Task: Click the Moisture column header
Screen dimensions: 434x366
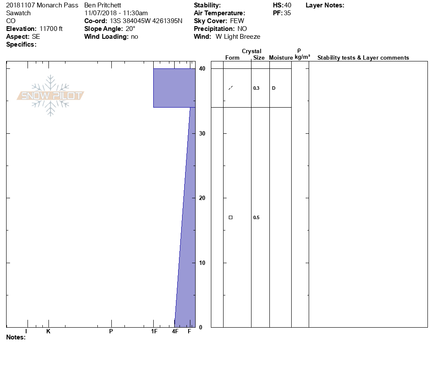Action: pos(281,58)
